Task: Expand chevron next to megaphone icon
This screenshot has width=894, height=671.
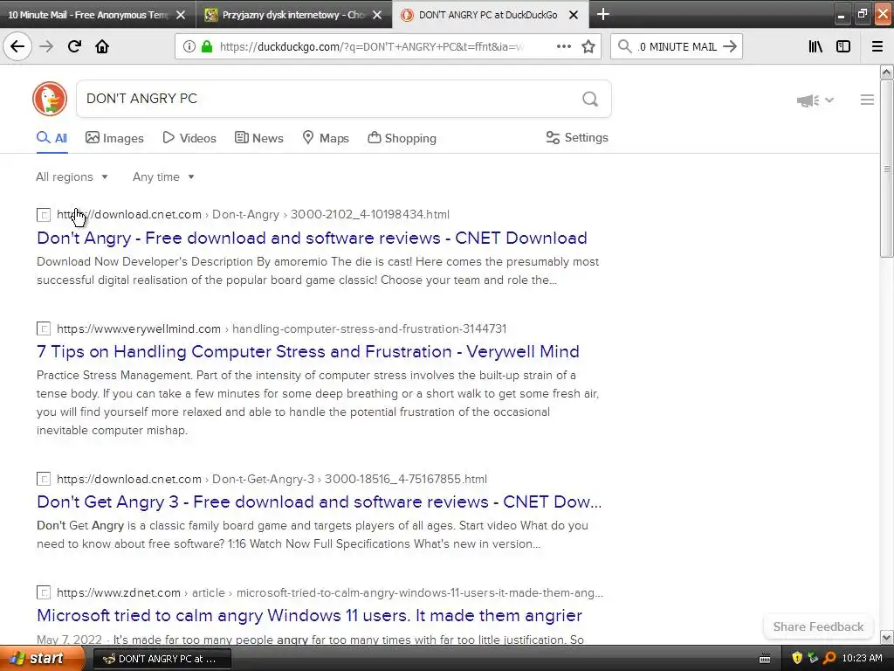Action: tap(829, 100)
